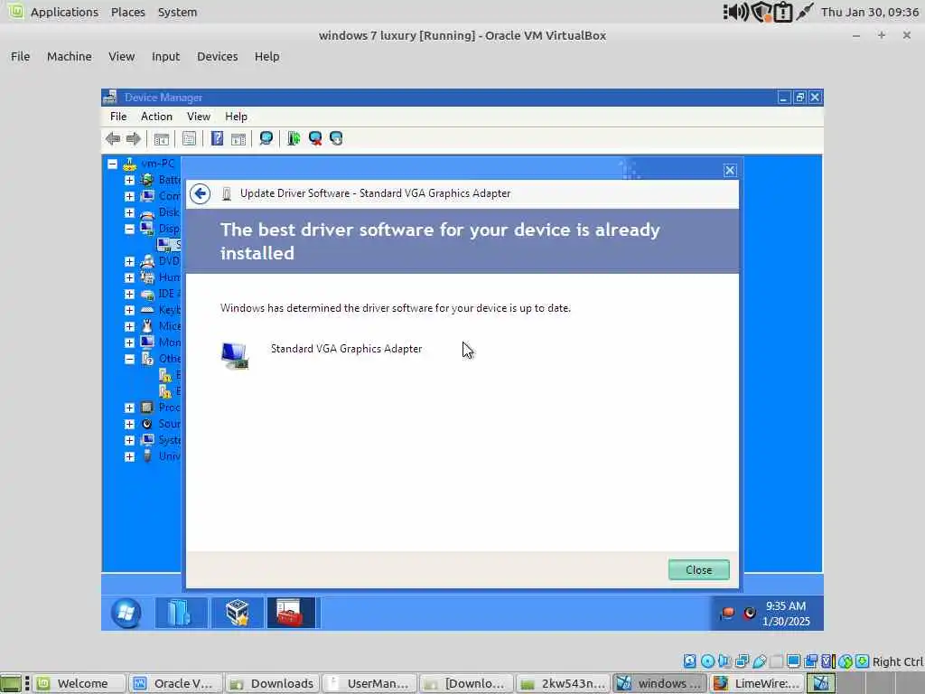Open Properties from the Device Manager toolbar
Image resolution: width=925 pixels, height=694 pixels.
click(x=189, y=138)
